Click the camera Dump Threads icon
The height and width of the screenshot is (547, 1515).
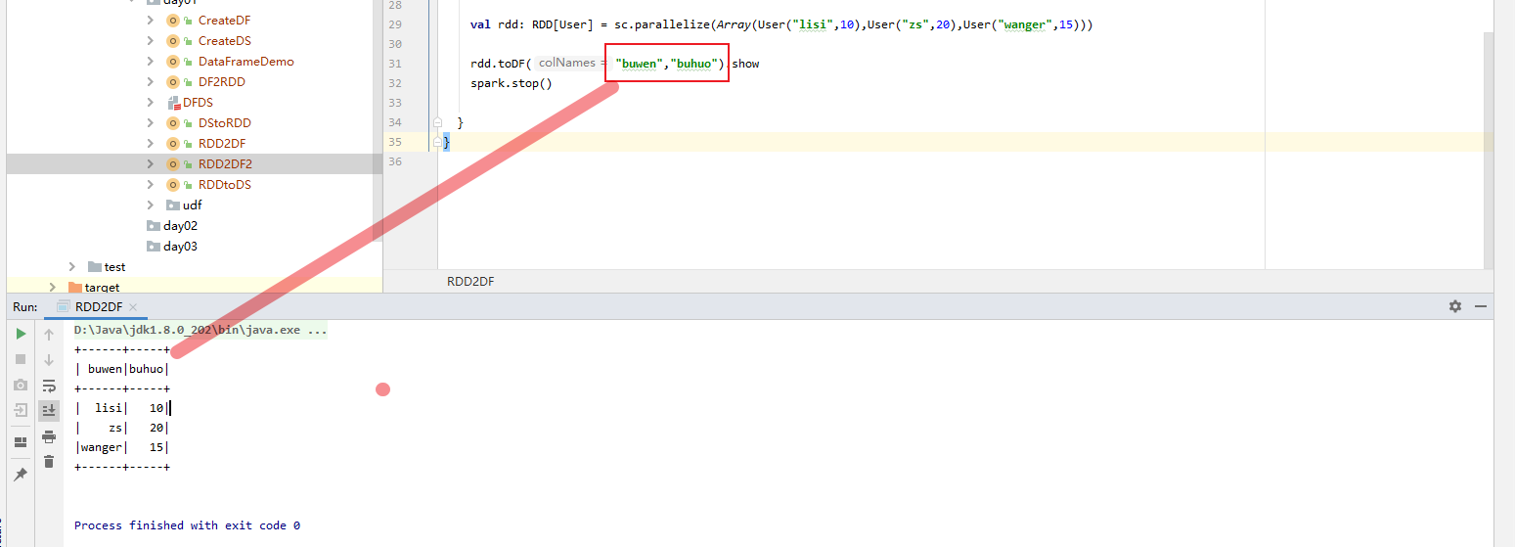click(x=21, y=385)
